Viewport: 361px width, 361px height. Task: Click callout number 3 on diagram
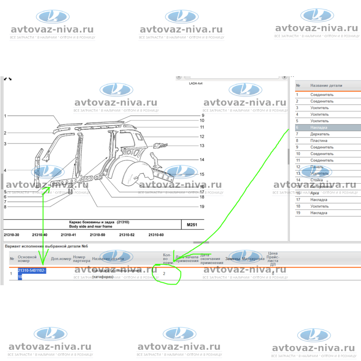coord(5,143)
